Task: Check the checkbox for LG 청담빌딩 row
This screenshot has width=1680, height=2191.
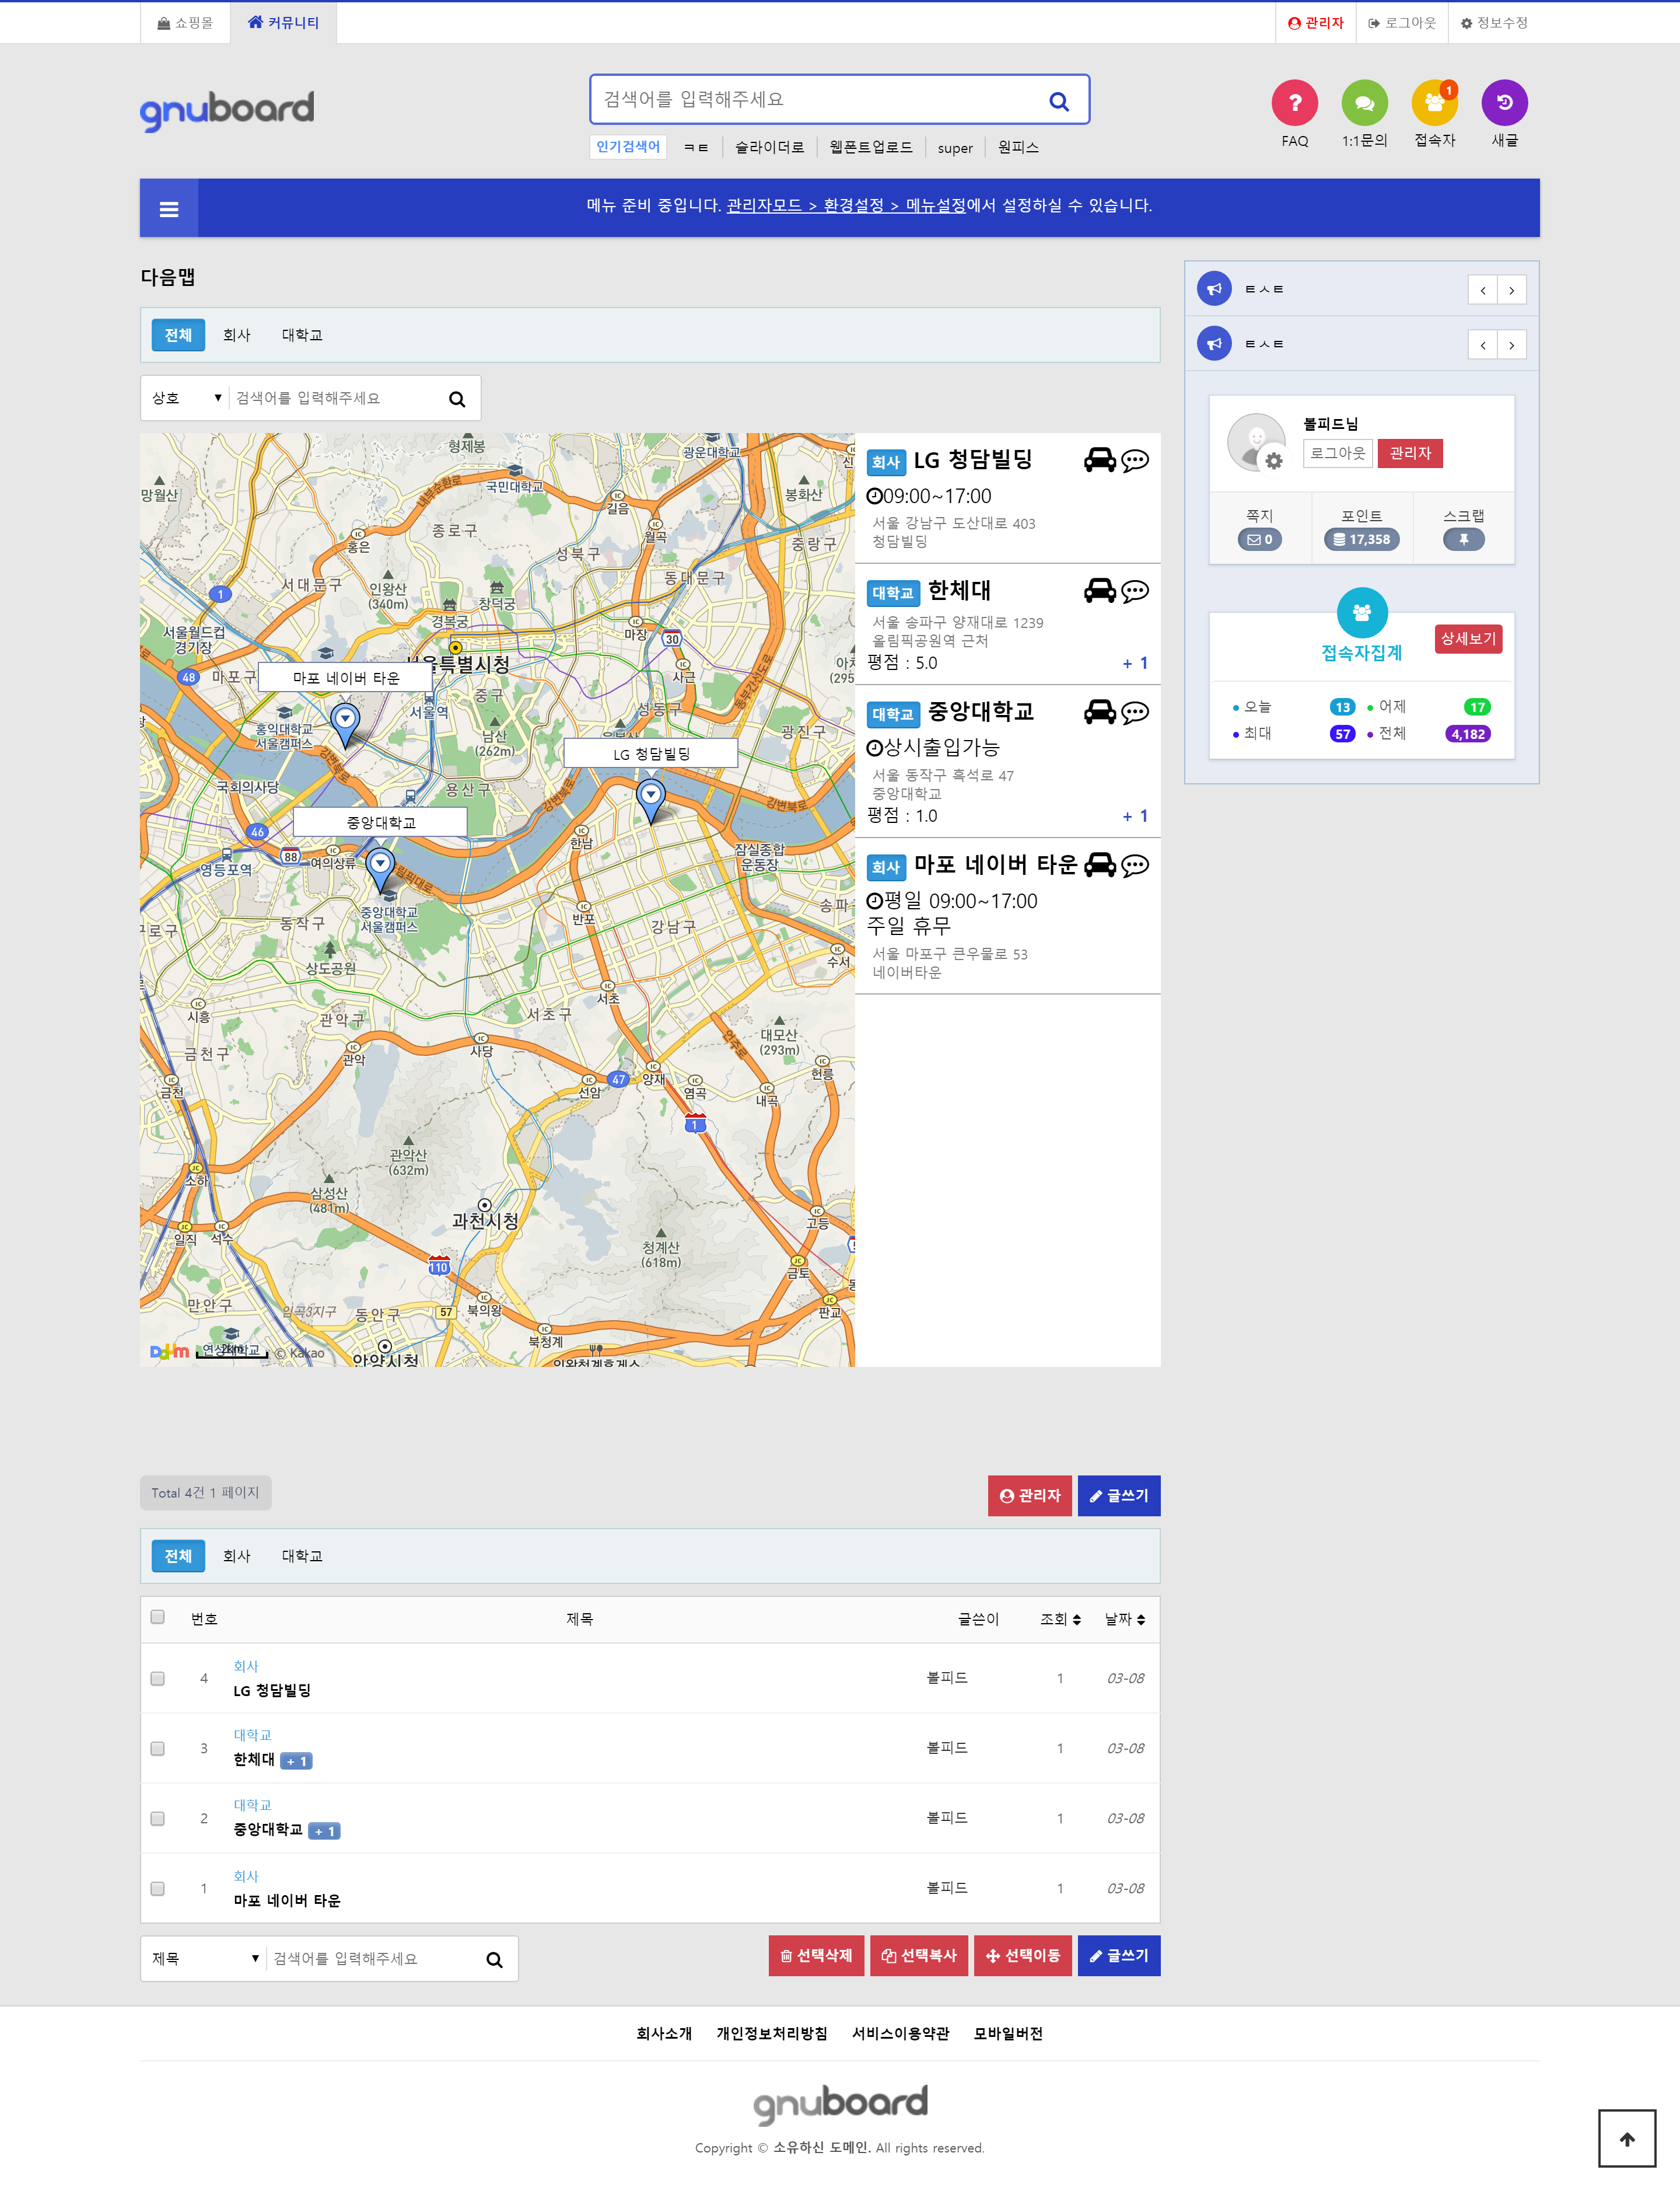Action: coord(157,1679)
